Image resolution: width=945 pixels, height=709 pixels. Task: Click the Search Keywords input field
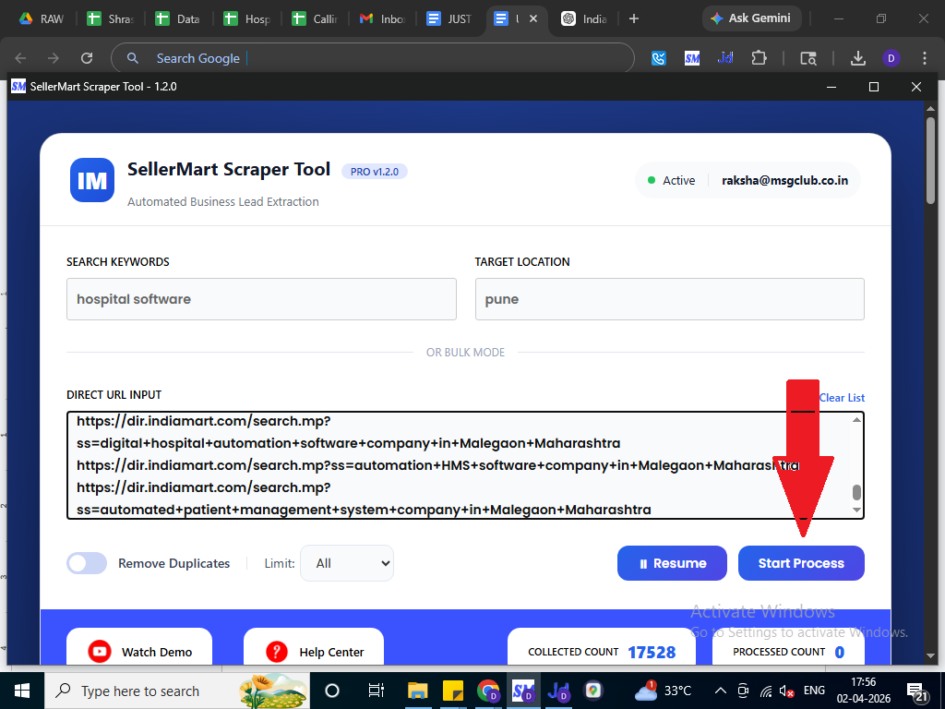pos(261,299)
